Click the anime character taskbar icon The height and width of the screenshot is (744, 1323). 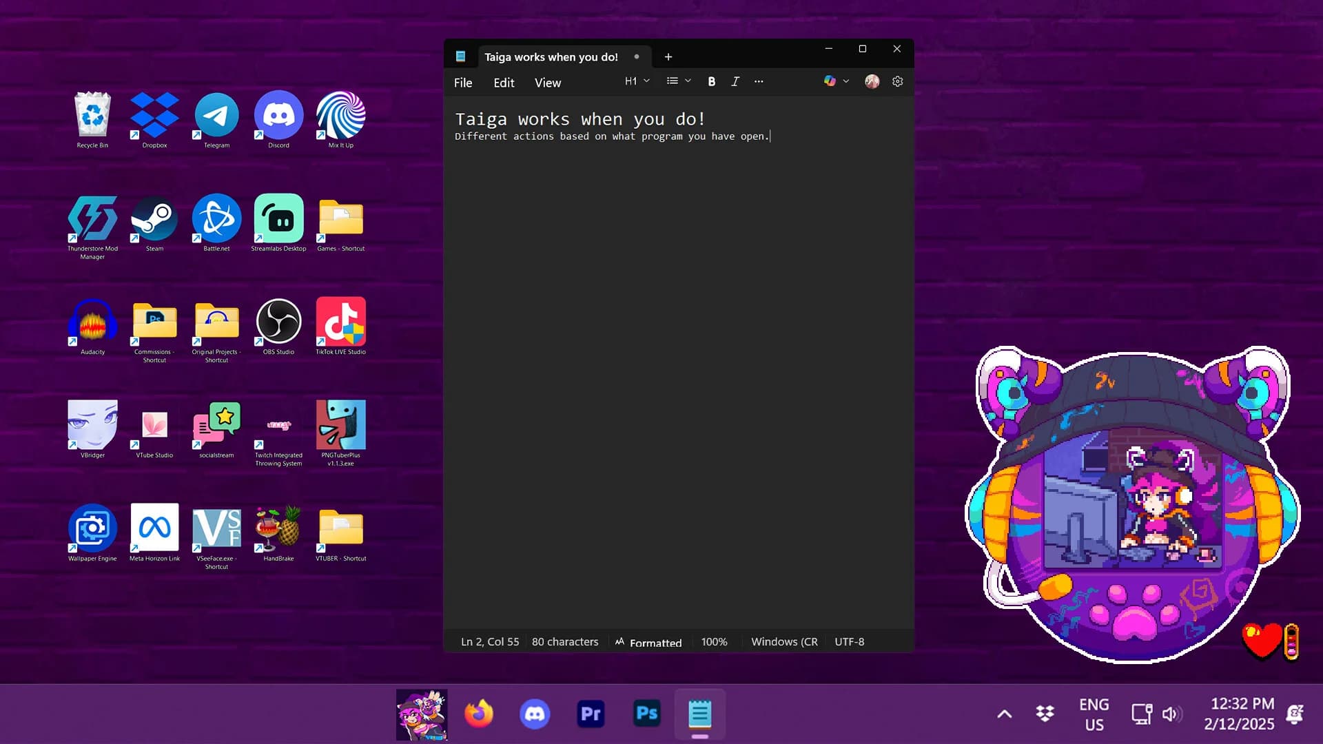422,714
